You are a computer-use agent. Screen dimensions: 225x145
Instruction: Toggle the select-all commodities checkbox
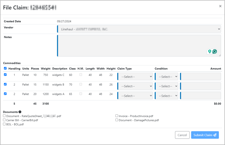(x=5, y=68)
